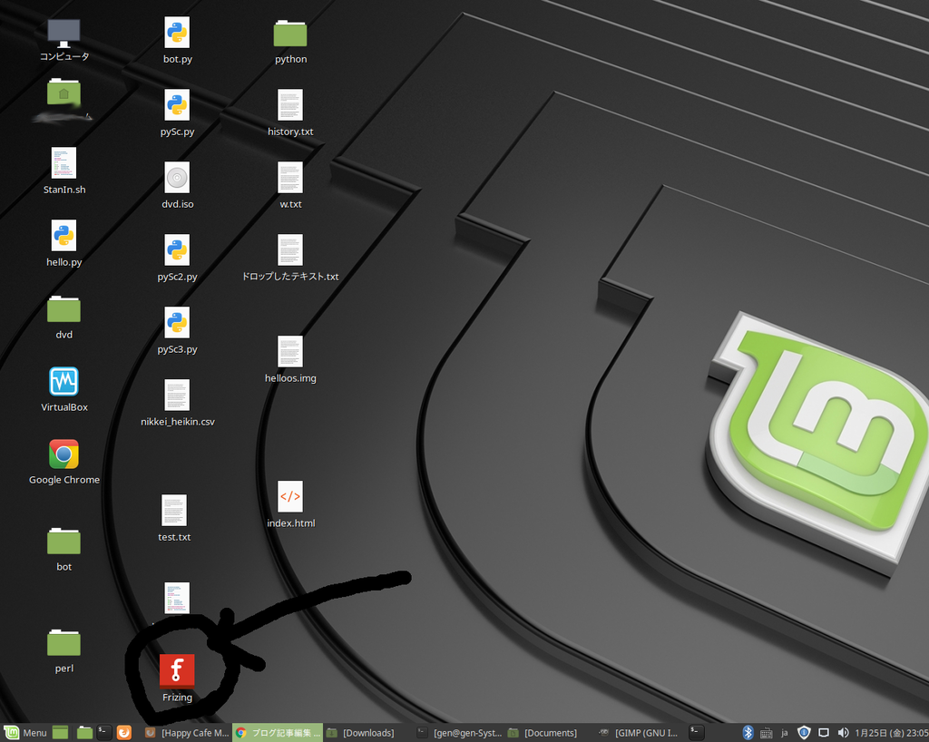Open network connection tray icon
Viewport: 929px width, 742px height.
824,733
